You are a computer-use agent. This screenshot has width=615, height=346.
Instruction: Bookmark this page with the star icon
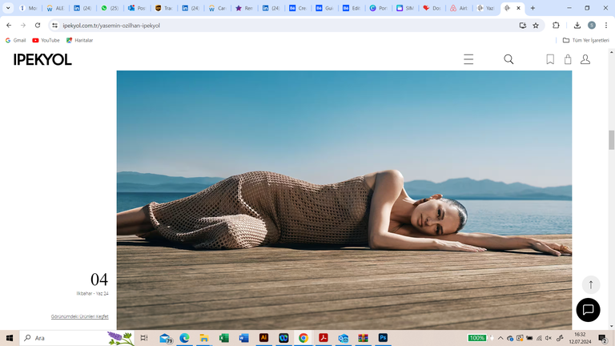tap(536, 25)
